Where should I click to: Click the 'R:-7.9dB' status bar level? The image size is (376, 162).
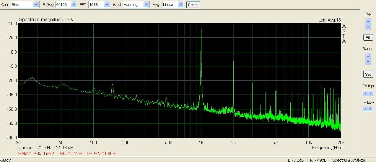click(x=318, y=160)
